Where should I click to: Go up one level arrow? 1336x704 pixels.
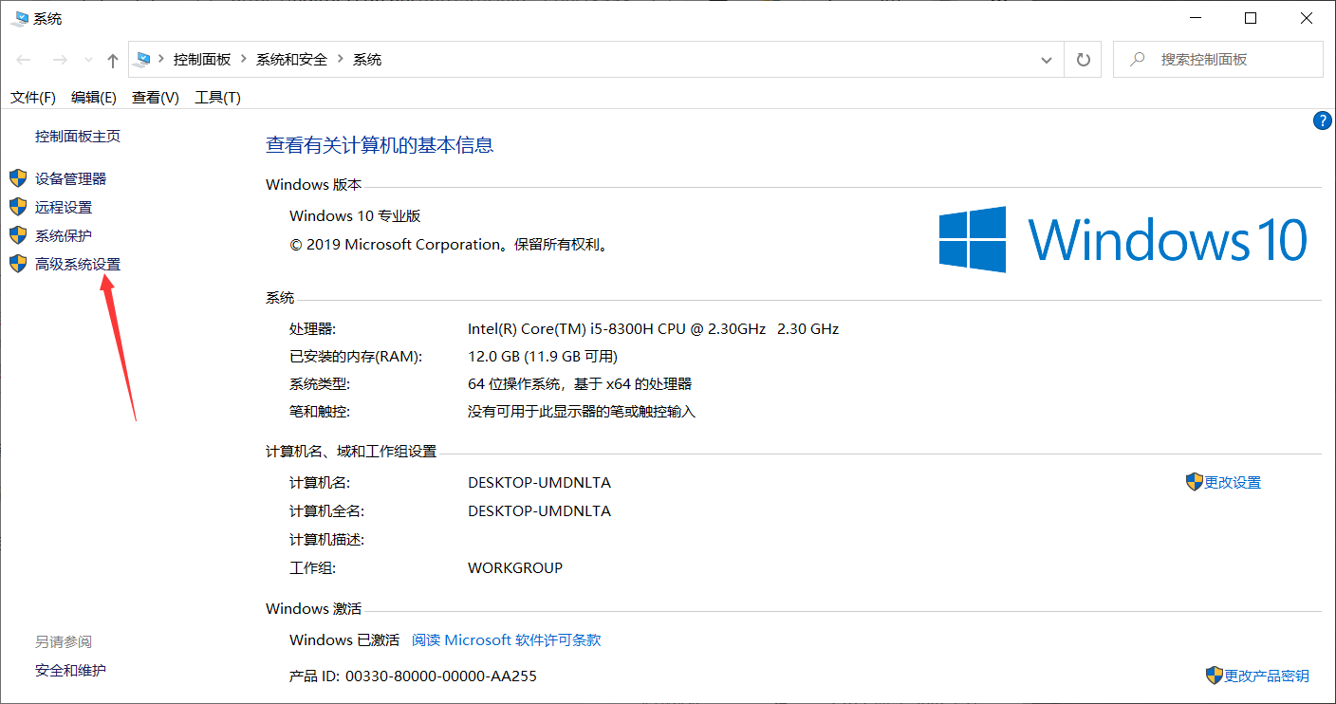113,60
